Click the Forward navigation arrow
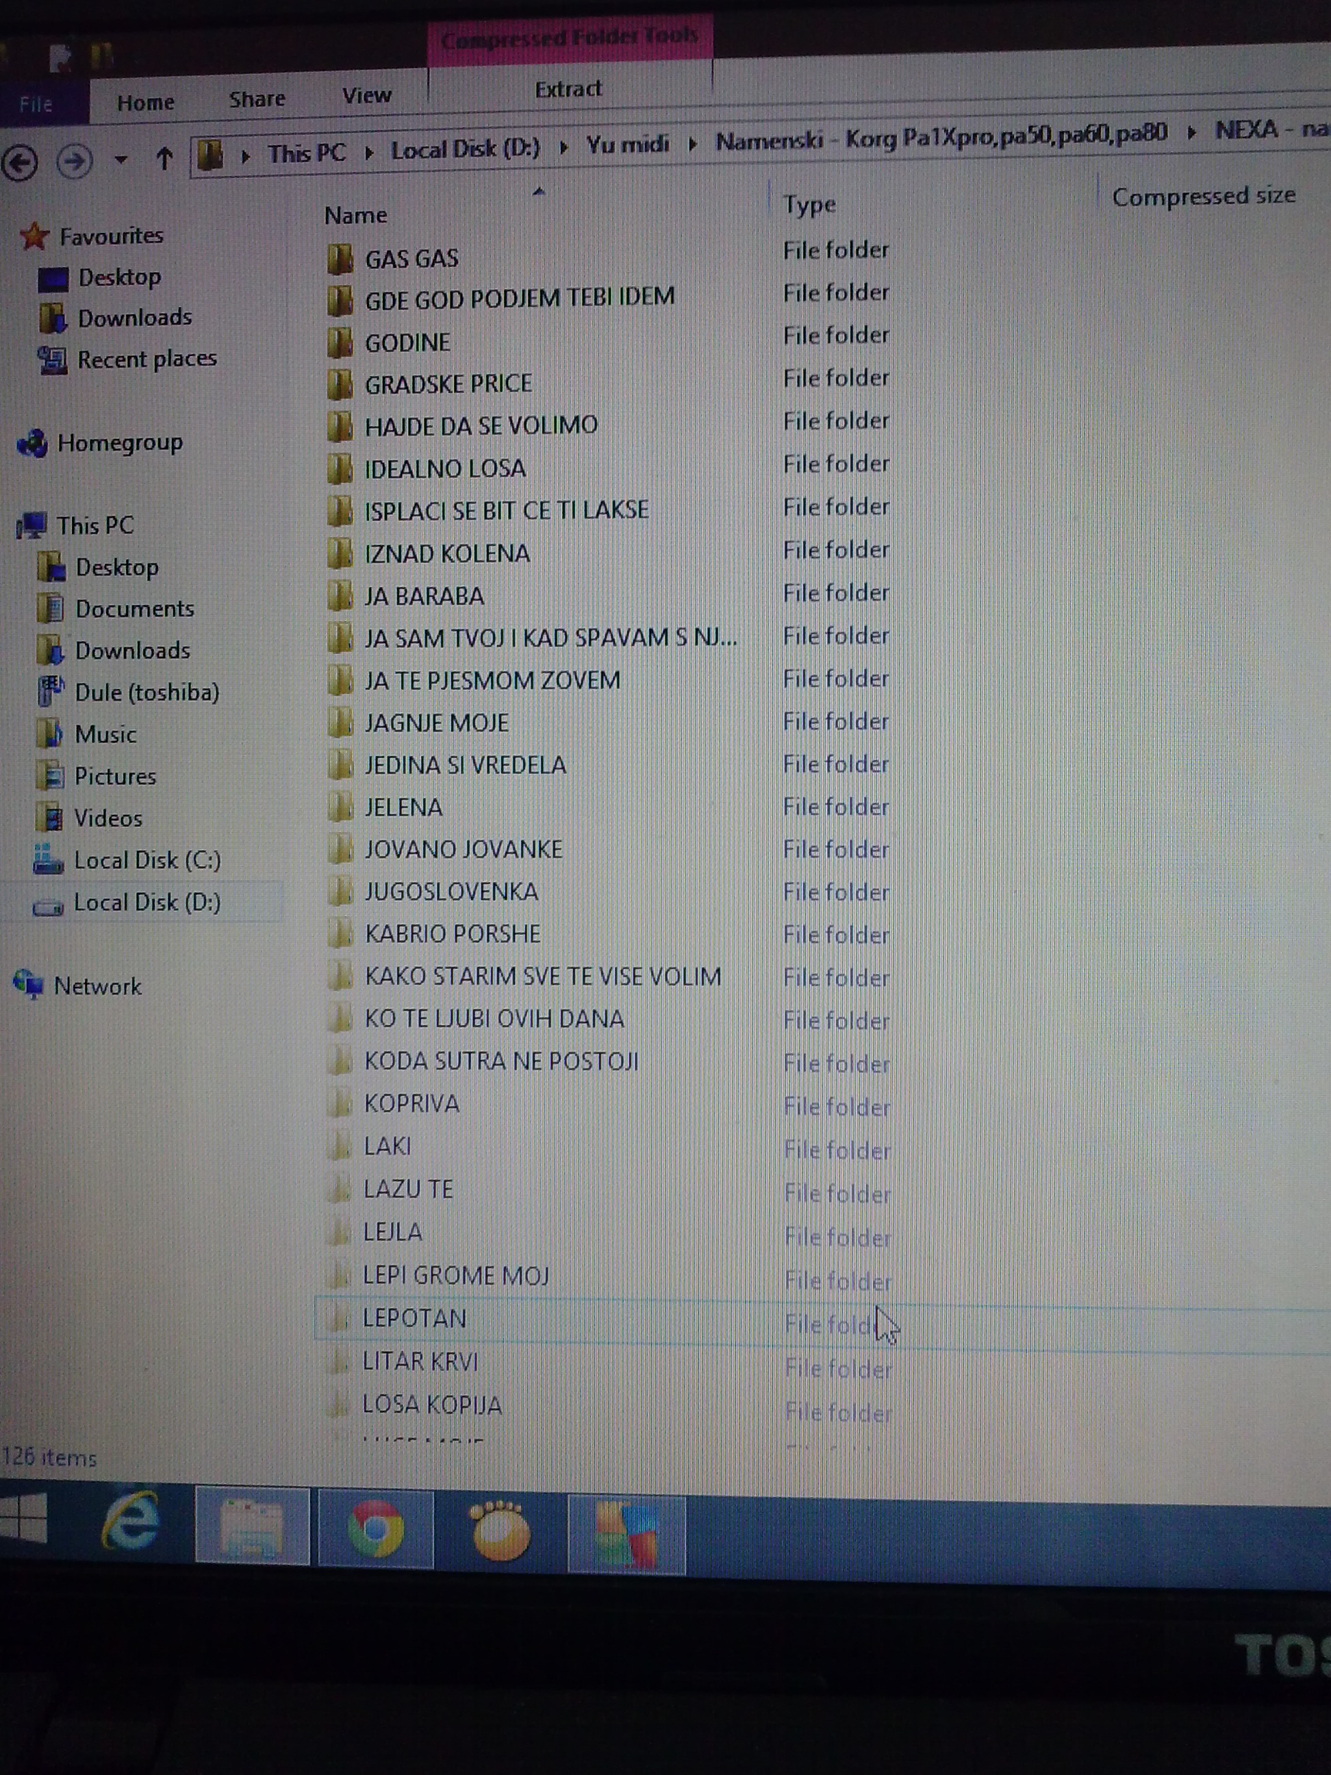The width and height of the screenshot is (1331, 1775). (74, 162)
